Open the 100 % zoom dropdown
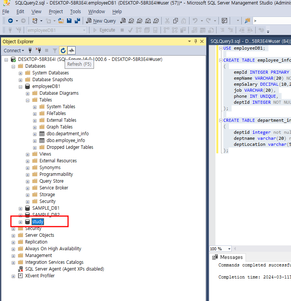Image resolution: width=291 pixels, height=301 pixels. point(229,249)
